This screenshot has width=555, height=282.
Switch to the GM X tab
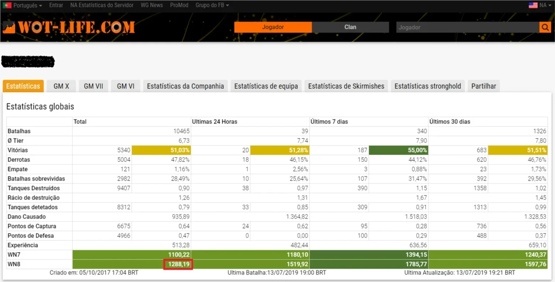pyautogui.click(x=61, y=86)
